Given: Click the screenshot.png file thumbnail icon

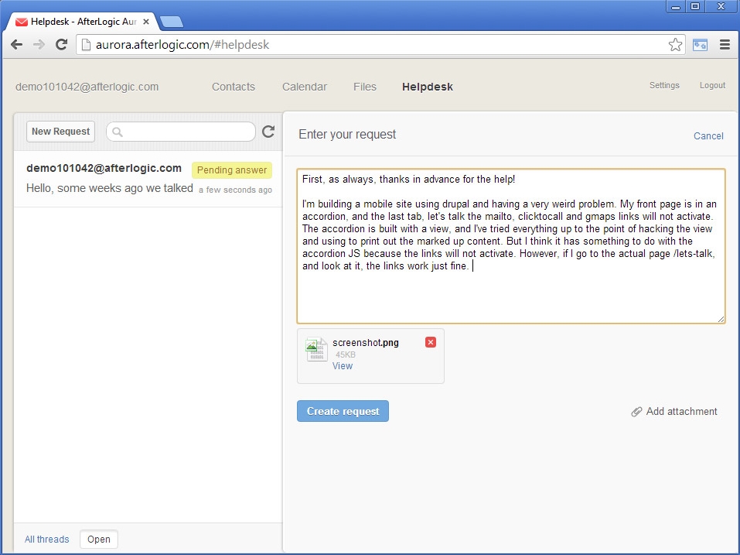Looking at the screenshot, I should (316, 350).
